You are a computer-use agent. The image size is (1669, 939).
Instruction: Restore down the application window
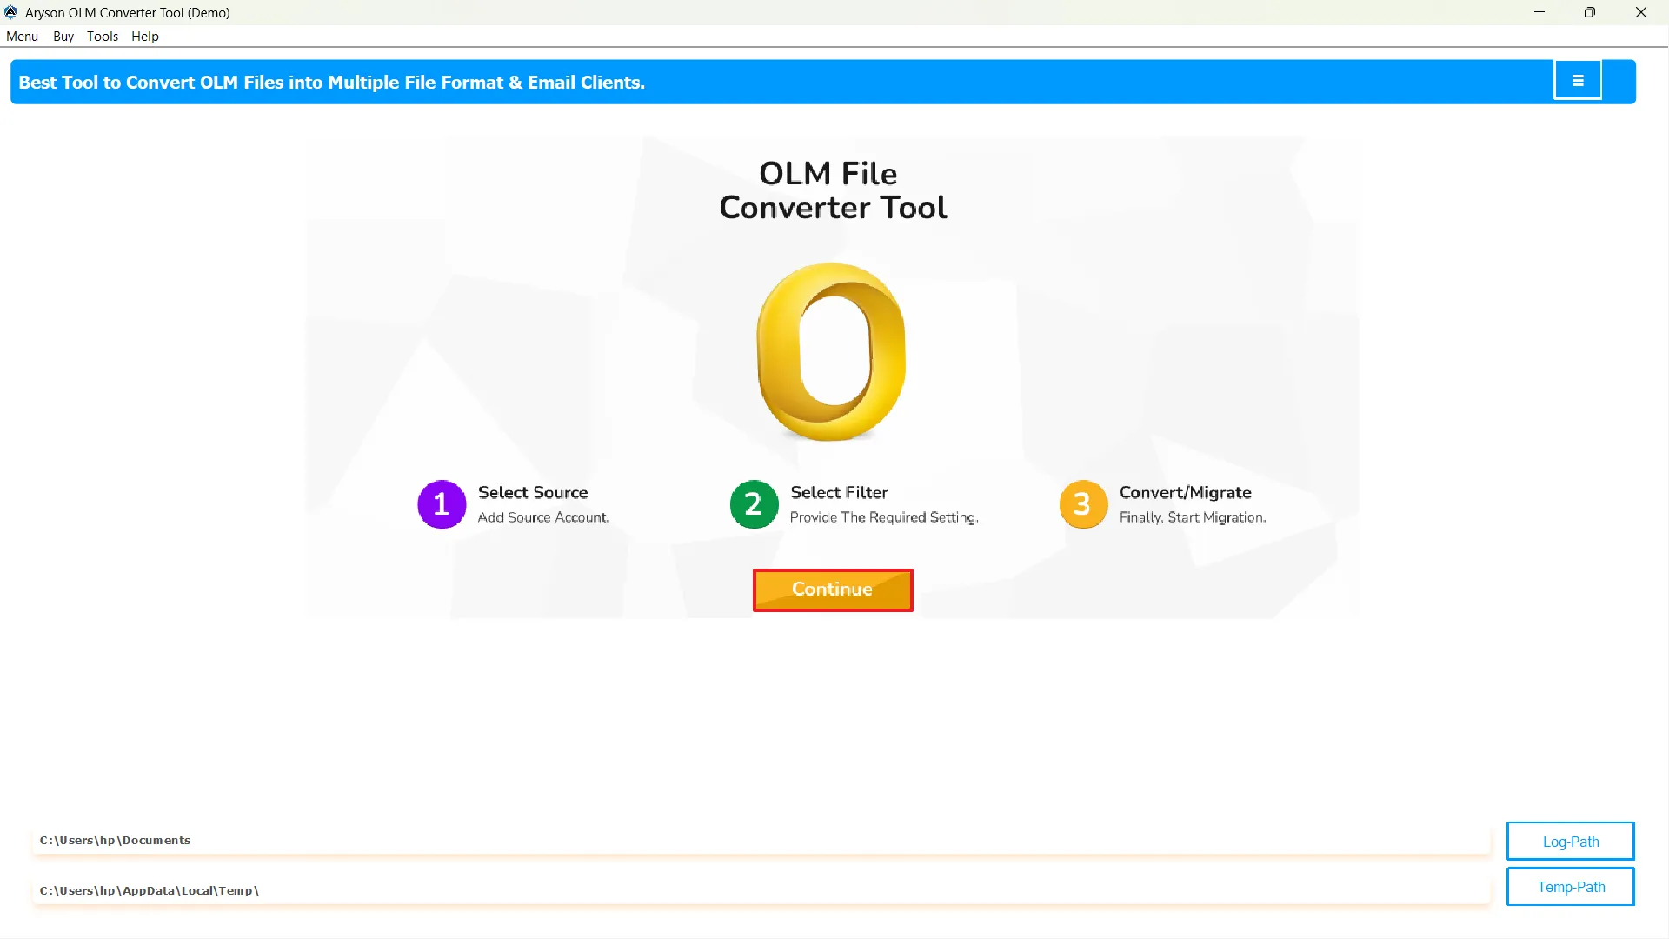click(x=1589, y=12)
